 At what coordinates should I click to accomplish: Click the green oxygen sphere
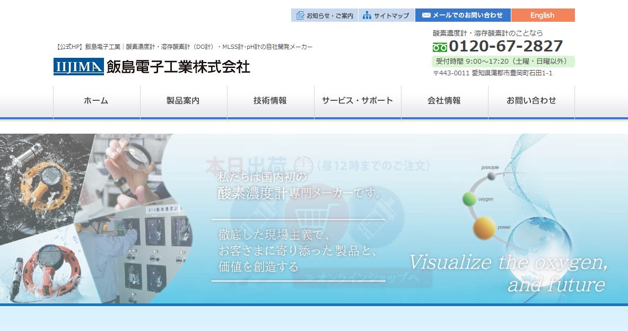tap(469, 199)
